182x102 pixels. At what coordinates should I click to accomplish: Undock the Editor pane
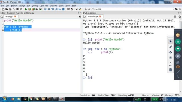tap(79, 13)
